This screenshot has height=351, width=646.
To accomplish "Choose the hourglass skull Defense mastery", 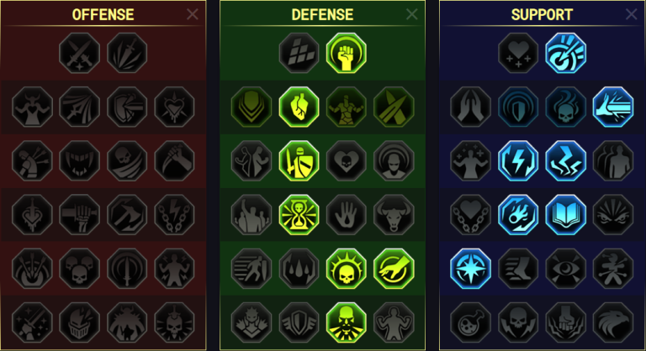I will (299, 215).
